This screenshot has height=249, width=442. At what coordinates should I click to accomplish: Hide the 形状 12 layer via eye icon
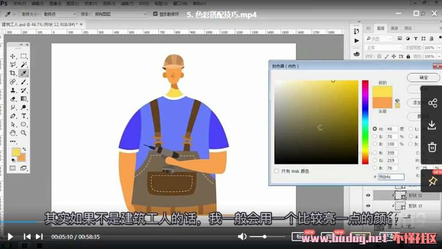coord(367,195)
